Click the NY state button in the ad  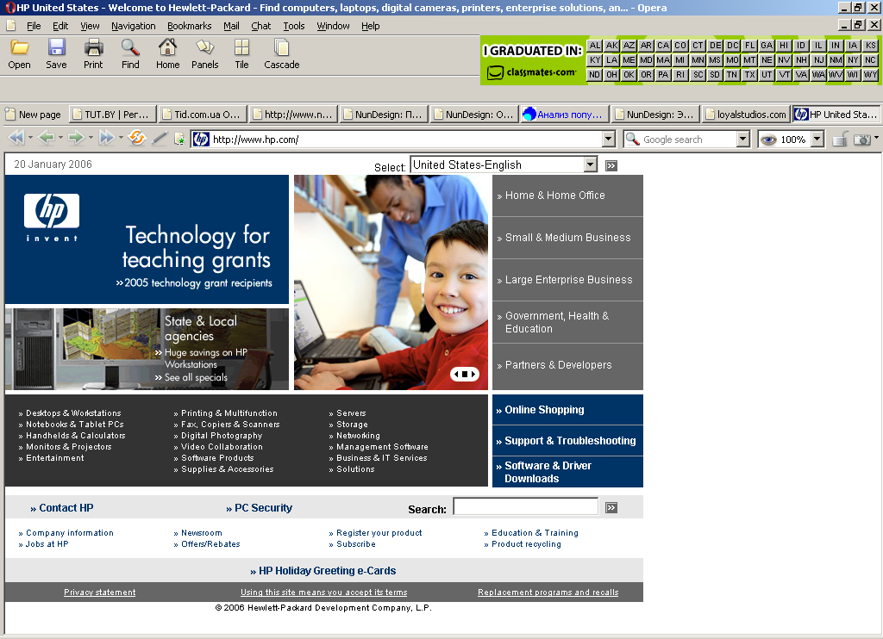pyautogui.click(x=853, y=60)
